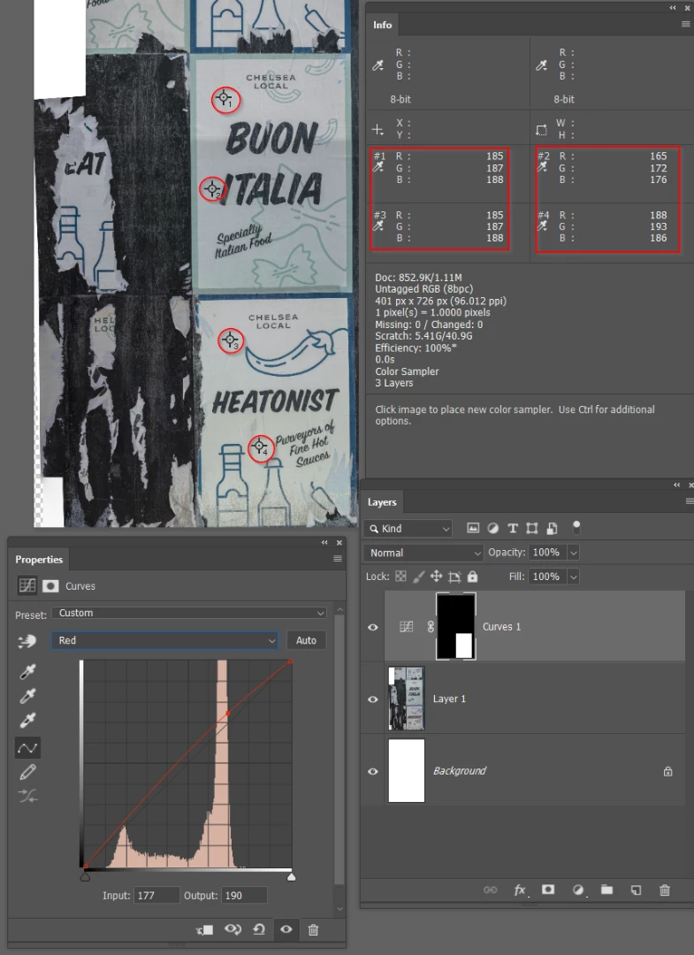Create new fill or adjustment layer
This screenshot has width=694, height=955.
point(577,890)
